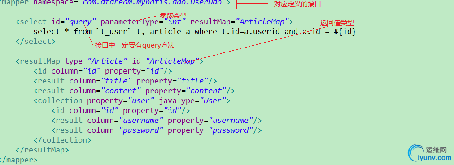Click the parameterType value "int"
Viewport: 454px width, 165px height.
click(175, 22)
